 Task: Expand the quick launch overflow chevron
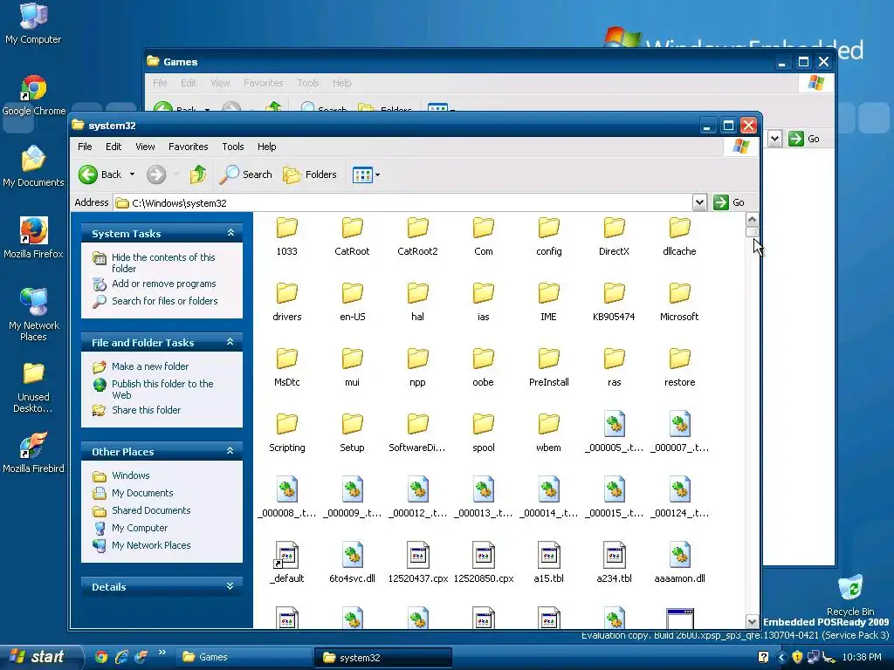click(x=162, y=653)
